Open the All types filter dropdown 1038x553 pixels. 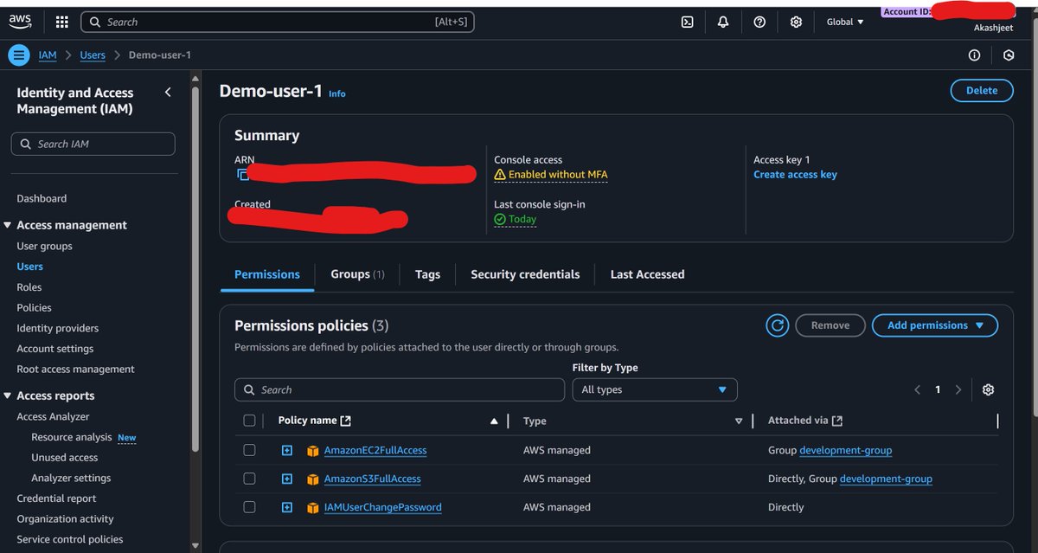point(655,389)
